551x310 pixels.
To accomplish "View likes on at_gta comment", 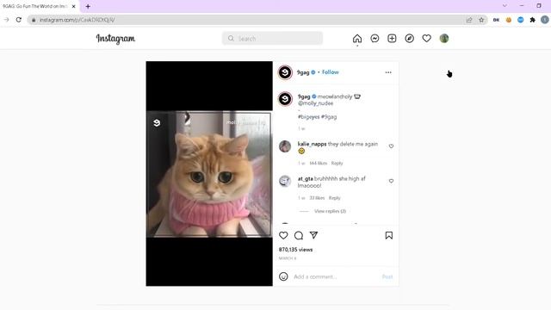I will pos(317,198).
